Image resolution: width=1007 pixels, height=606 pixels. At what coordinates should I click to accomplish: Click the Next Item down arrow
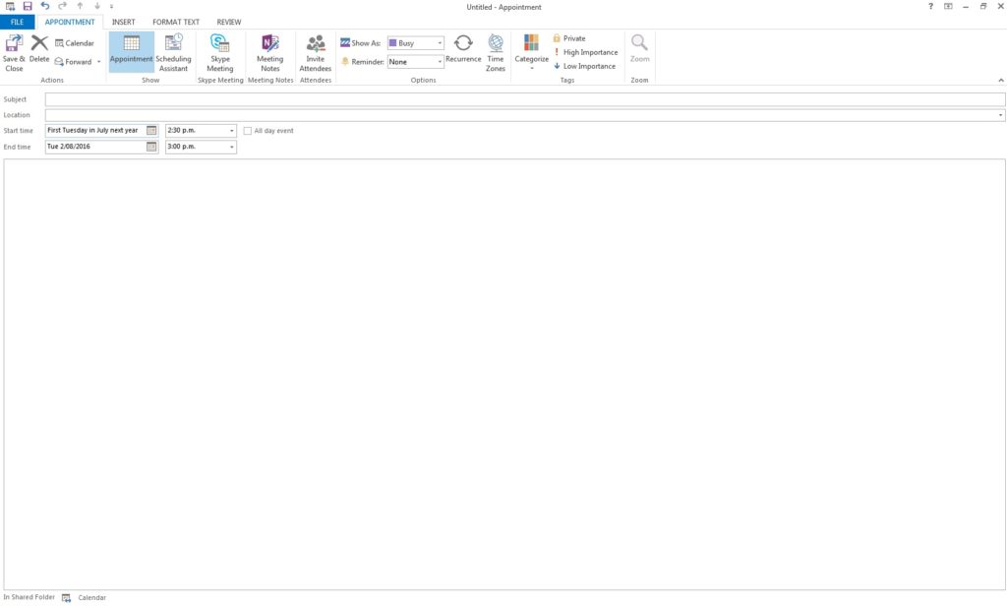(x=97, y=7)
